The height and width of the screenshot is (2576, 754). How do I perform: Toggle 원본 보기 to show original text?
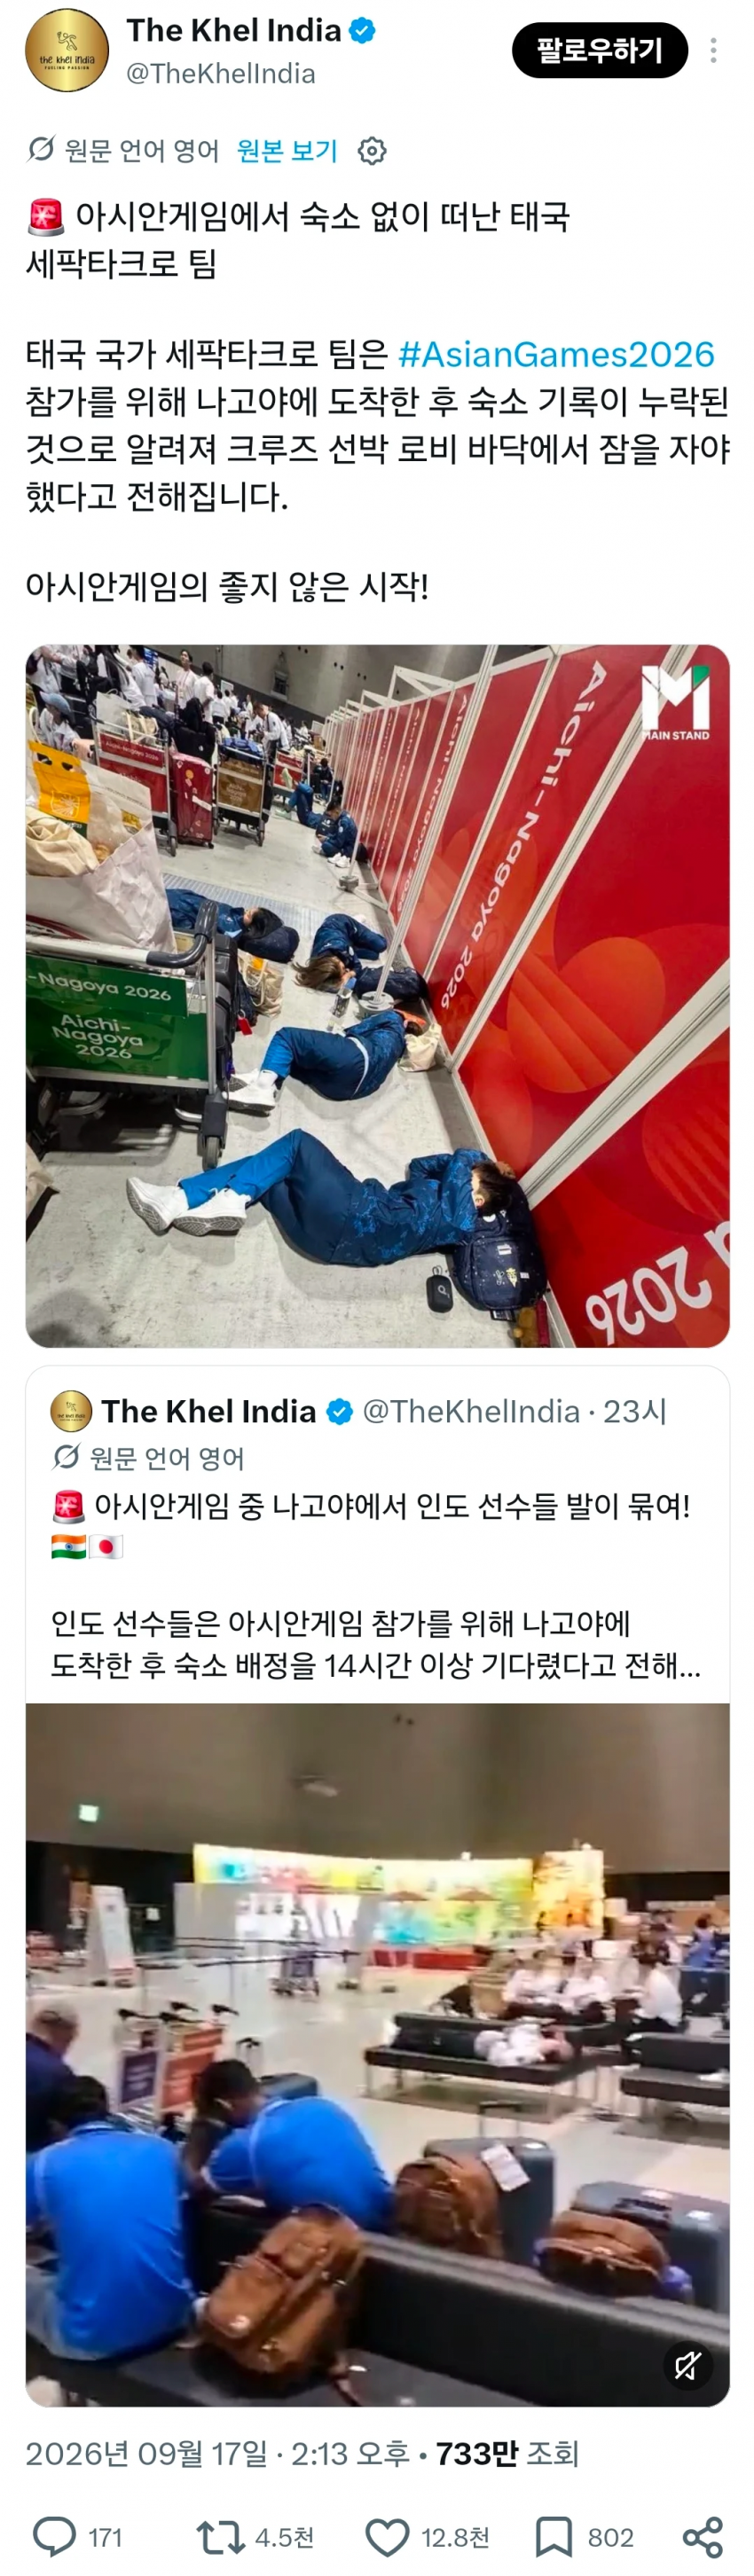click(287, 151)
